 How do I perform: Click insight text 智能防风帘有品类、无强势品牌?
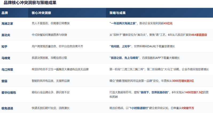51,81
